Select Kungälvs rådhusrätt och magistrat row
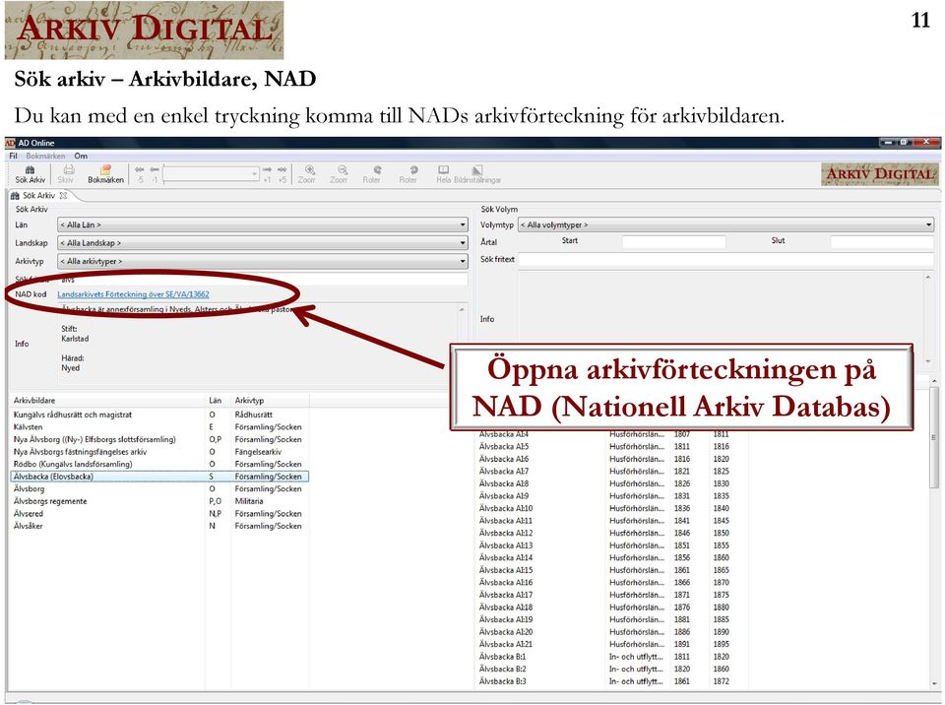This screenshot has height=705, width=945. pos(159,415)
